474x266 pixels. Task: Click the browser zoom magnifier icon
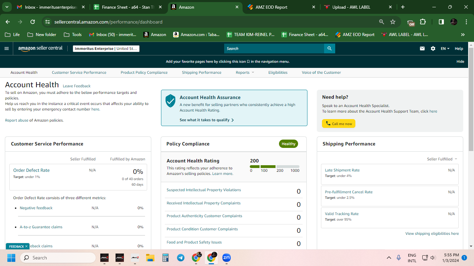tap(382, 22)
